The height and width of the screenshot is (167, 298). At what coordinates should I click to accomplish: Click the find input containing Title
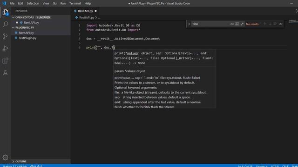[x=210, y=24]
